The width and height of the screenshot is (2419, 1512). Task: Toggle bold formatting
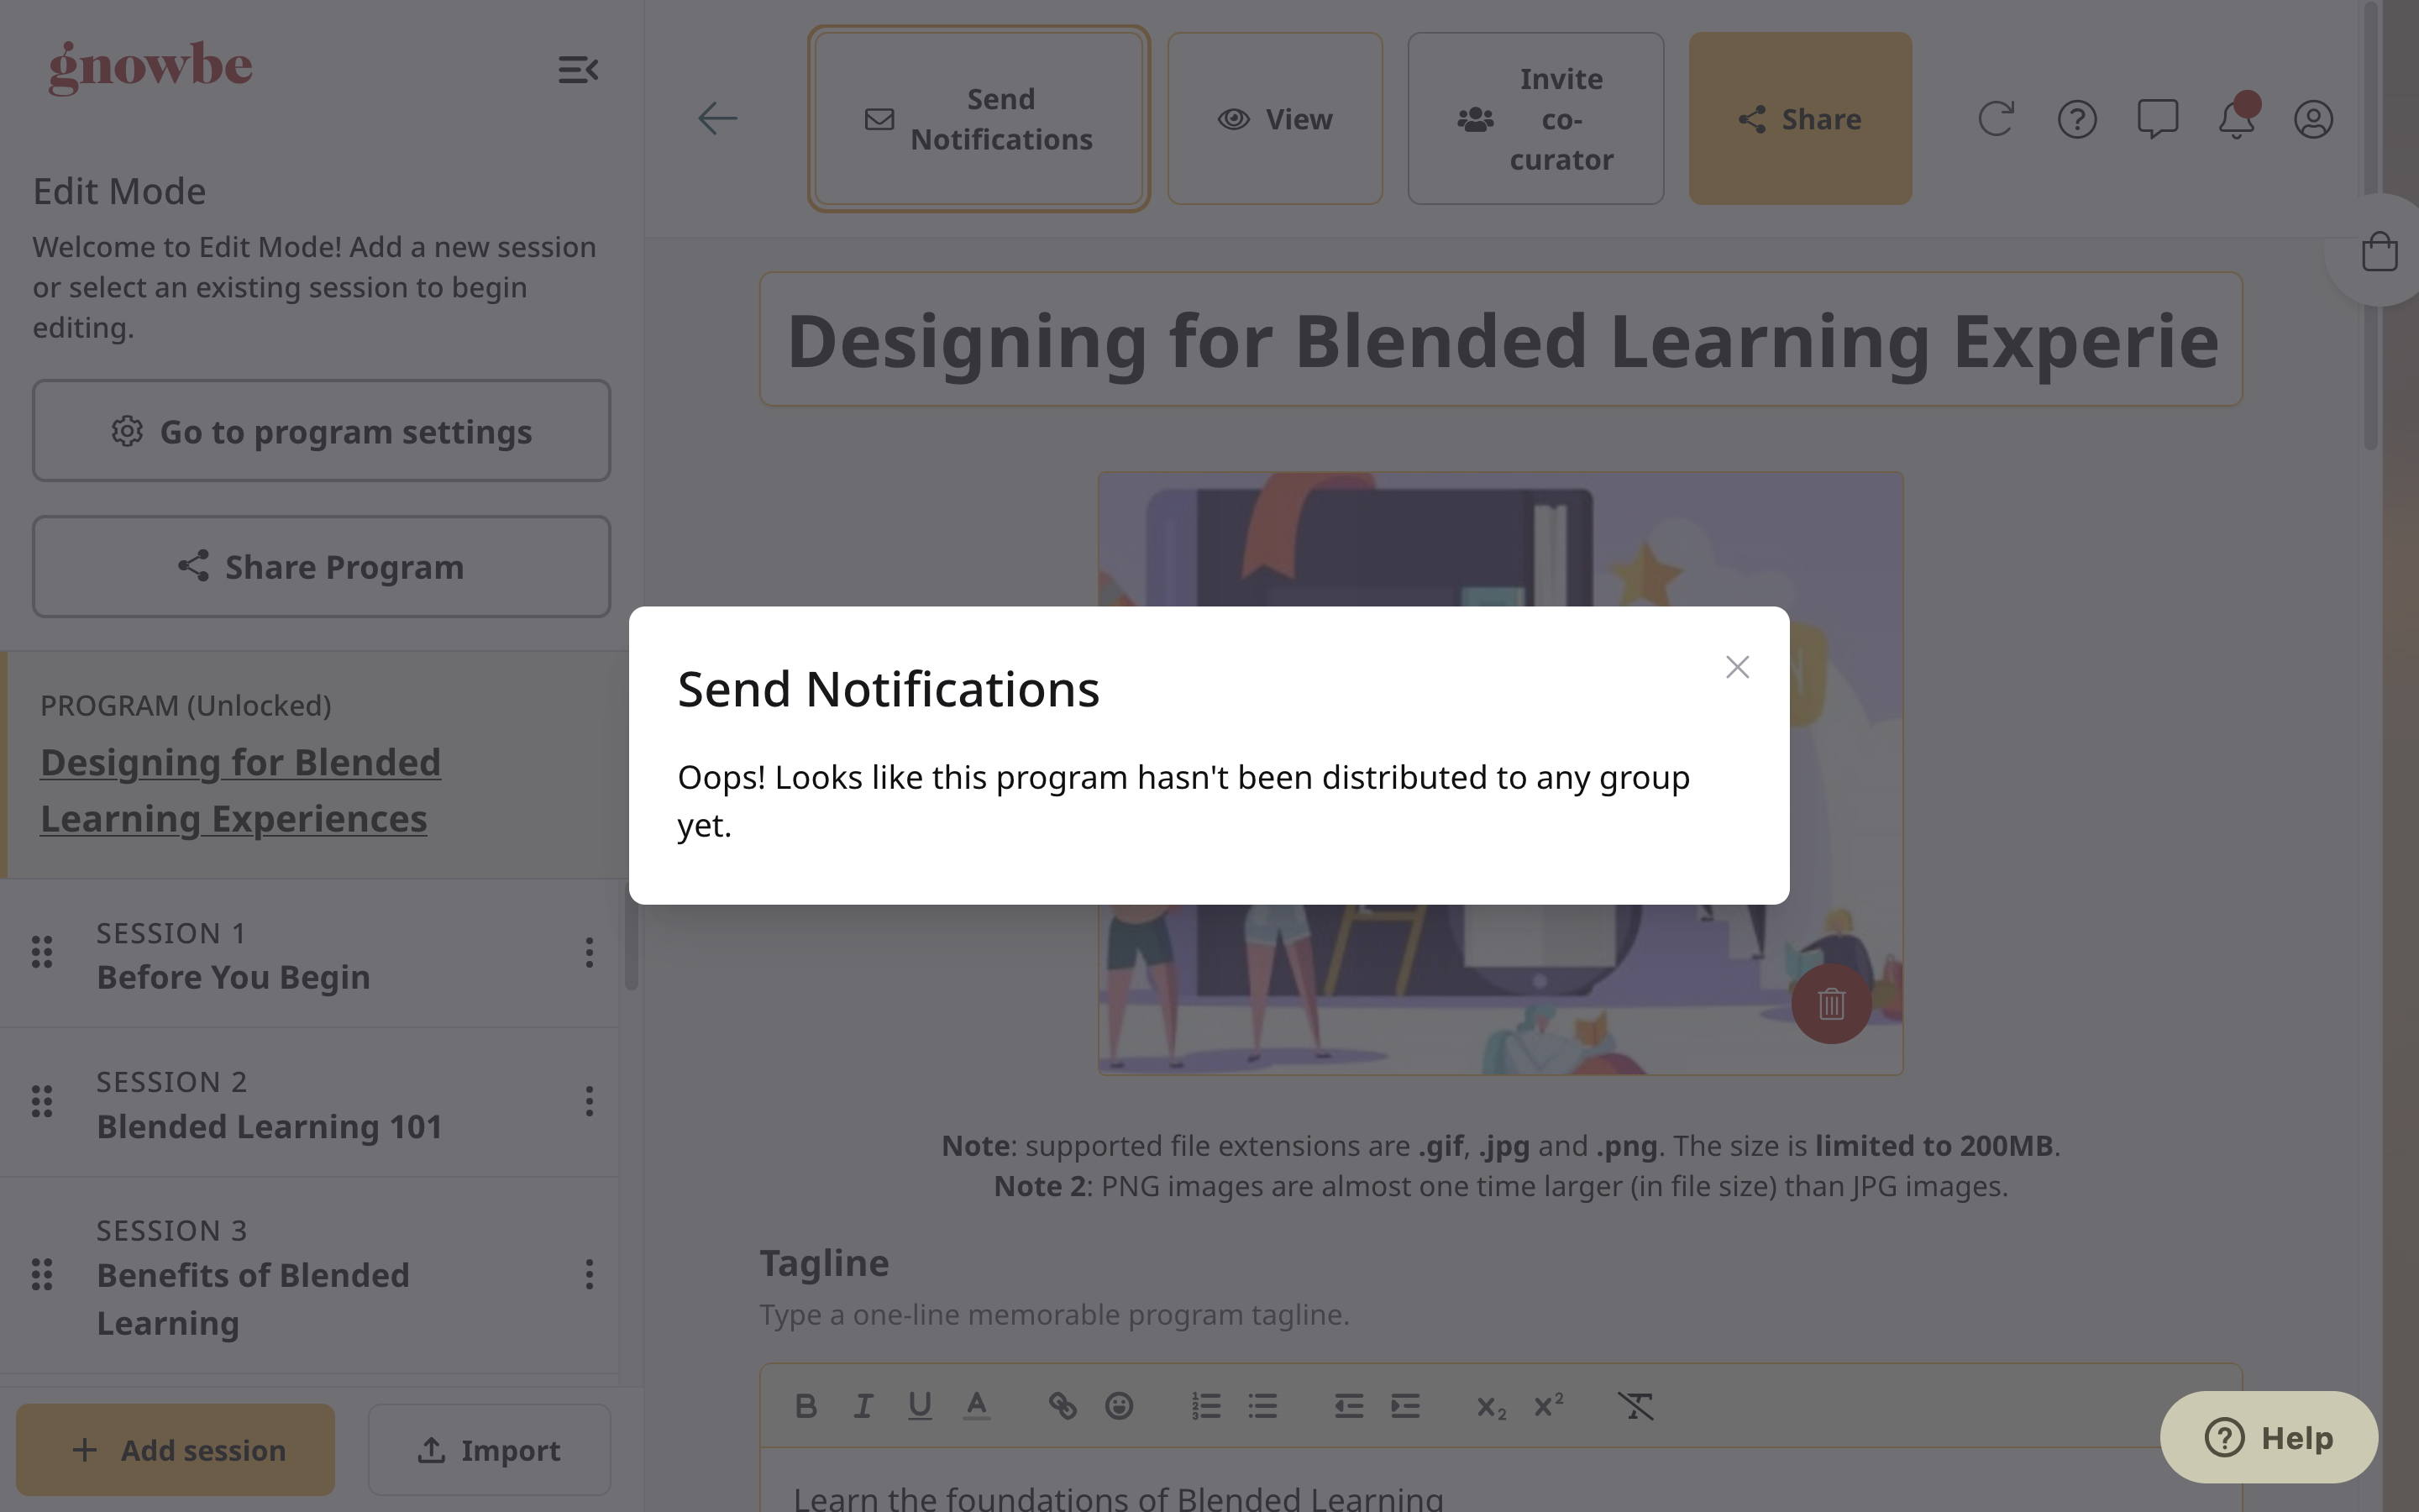[x=805, y=1406]
